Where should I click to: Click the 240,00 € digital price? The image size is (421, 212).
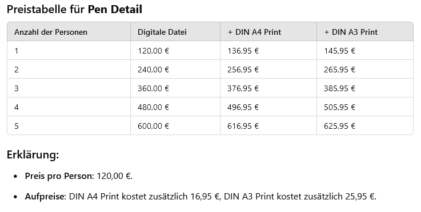[x=153, y=70]
